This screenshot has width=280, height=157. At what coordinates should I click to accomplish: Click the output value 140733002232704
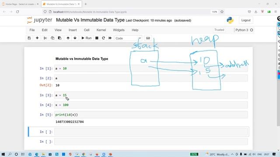pyautogui.click(x=70, y=122)
